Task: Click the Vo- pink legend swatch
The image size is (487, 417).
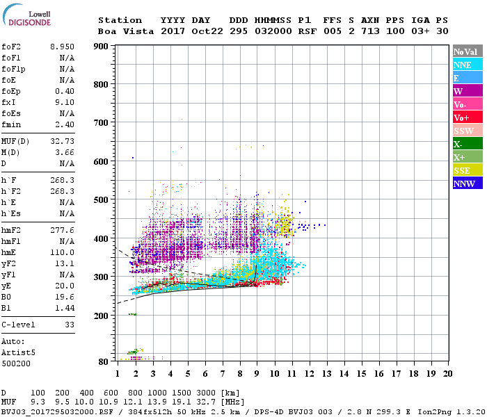Action: pyautogui.click(x=467, y=104)
